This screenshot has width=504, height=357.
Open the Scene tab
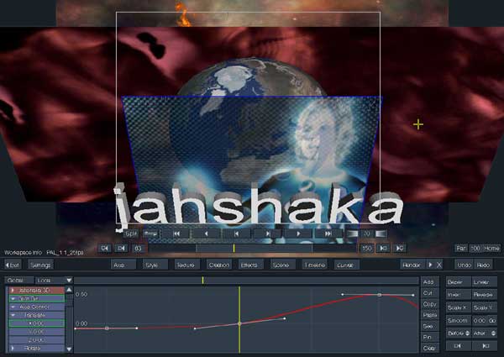click(x=283, y=265)
